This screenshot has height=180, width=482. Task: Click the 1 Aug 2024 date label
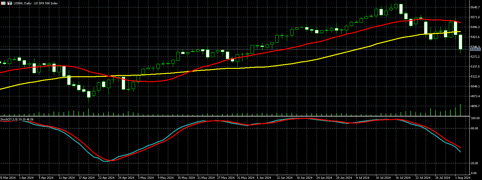pyautogui.click(x=462, y=178)
